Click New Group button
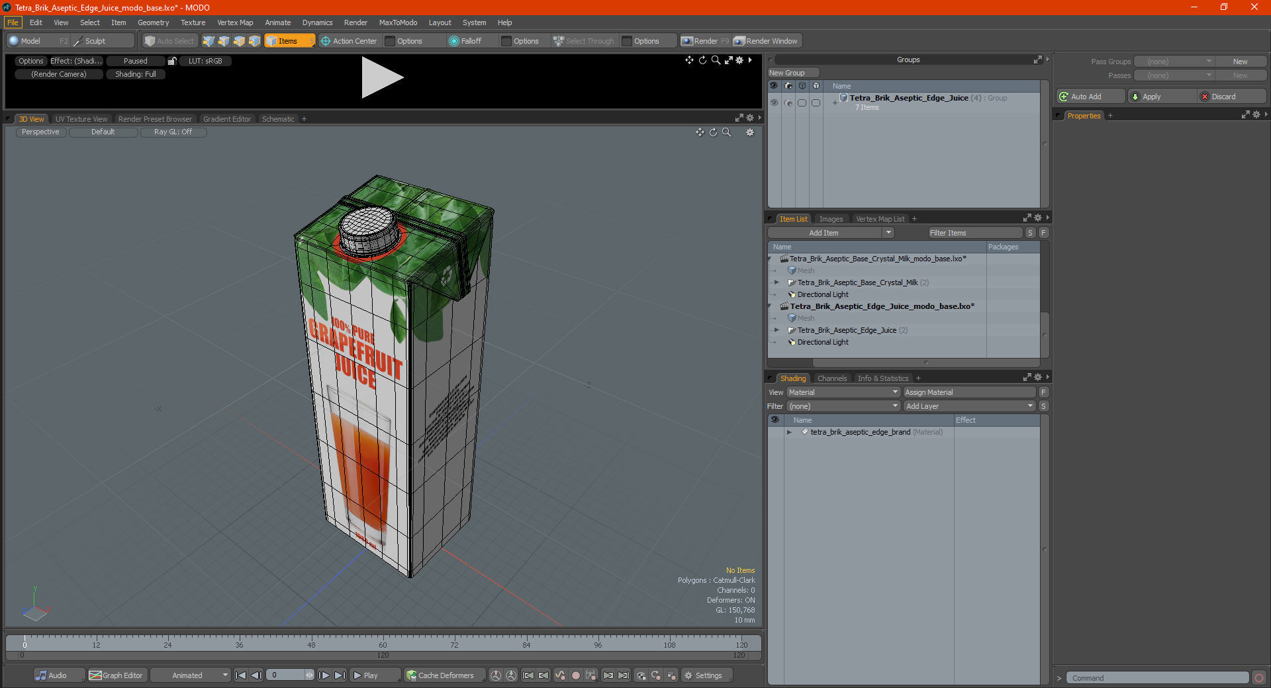 click(x=793, y=73)
